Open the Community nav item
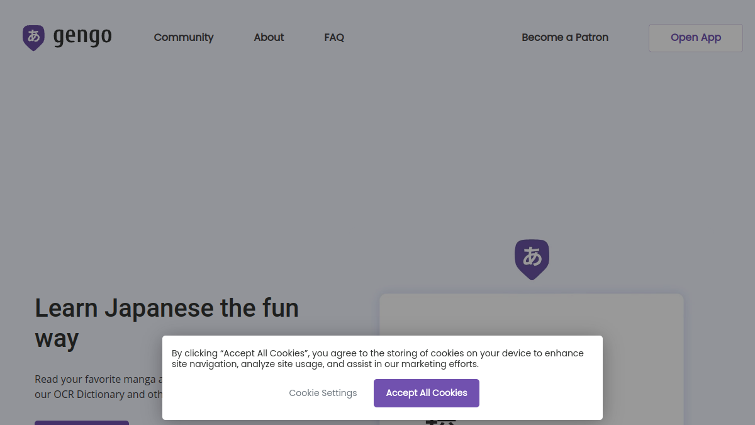This screenshot has width=755, height=425. tap(184, 37)
